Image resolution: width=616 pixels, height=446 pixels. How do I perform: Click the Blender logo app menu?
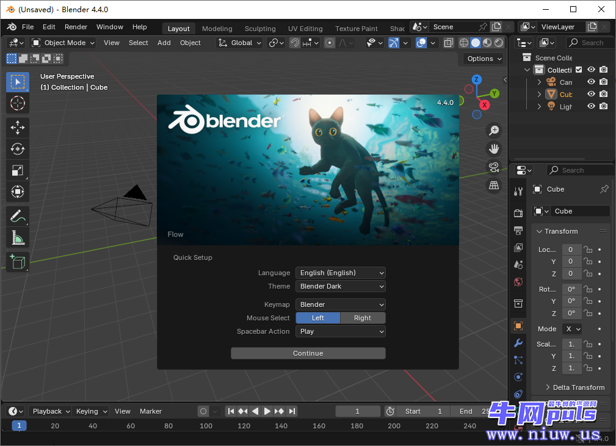(12, 27)
